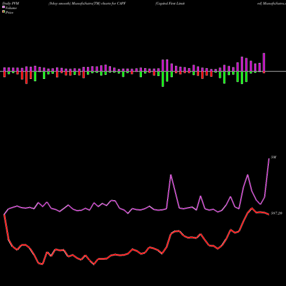The image size is (286, 286).
Task: Click the '587.20' price line end label
Action: click(x=276, y=213)
